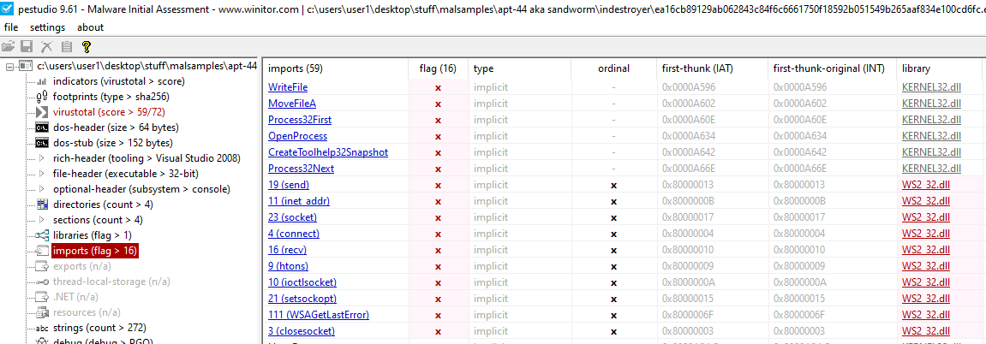Click the triangle icon beside file-header

pos(42,173)
